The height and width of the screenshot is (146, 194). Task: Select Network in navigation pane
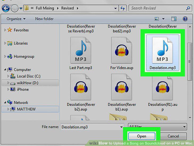pos(21,103)
